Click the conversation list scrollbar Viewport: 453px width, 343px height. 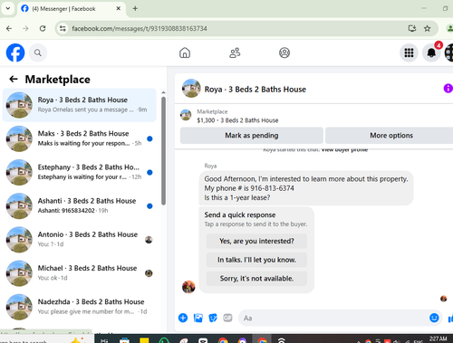[x=163, y=151]
